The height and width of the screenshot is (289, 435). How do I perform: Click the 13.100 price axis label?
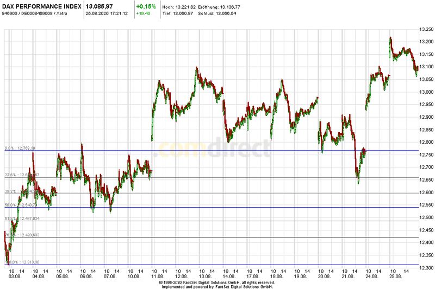(426, 67)
